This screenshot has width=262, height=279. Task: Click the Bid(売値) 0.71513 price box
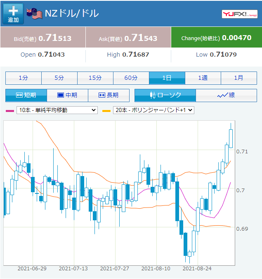[x=43, y=37]
